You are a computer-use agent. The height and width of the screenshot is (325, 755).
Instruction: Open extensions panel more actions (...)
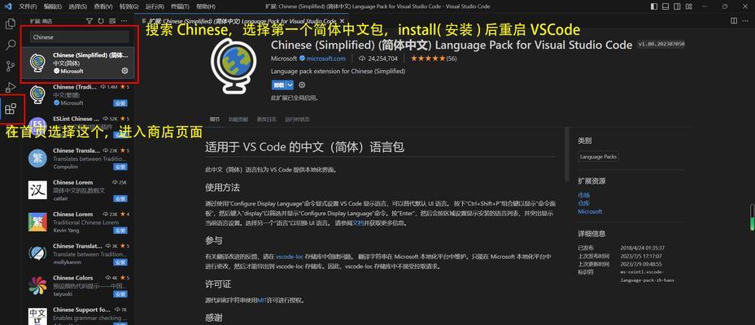tap(124, 21)
